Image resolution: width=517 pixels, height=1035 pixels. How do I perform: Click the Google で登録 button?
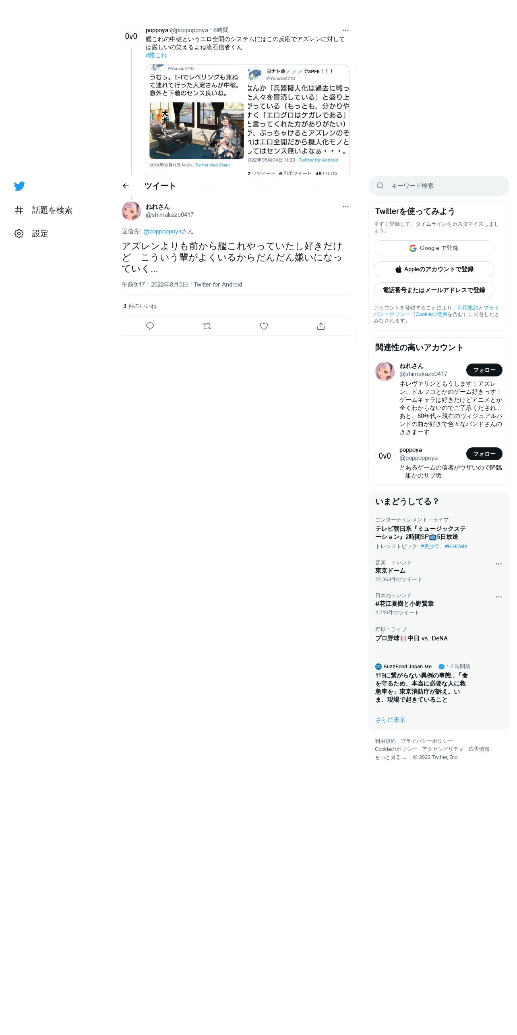click(x=434, y=248)
